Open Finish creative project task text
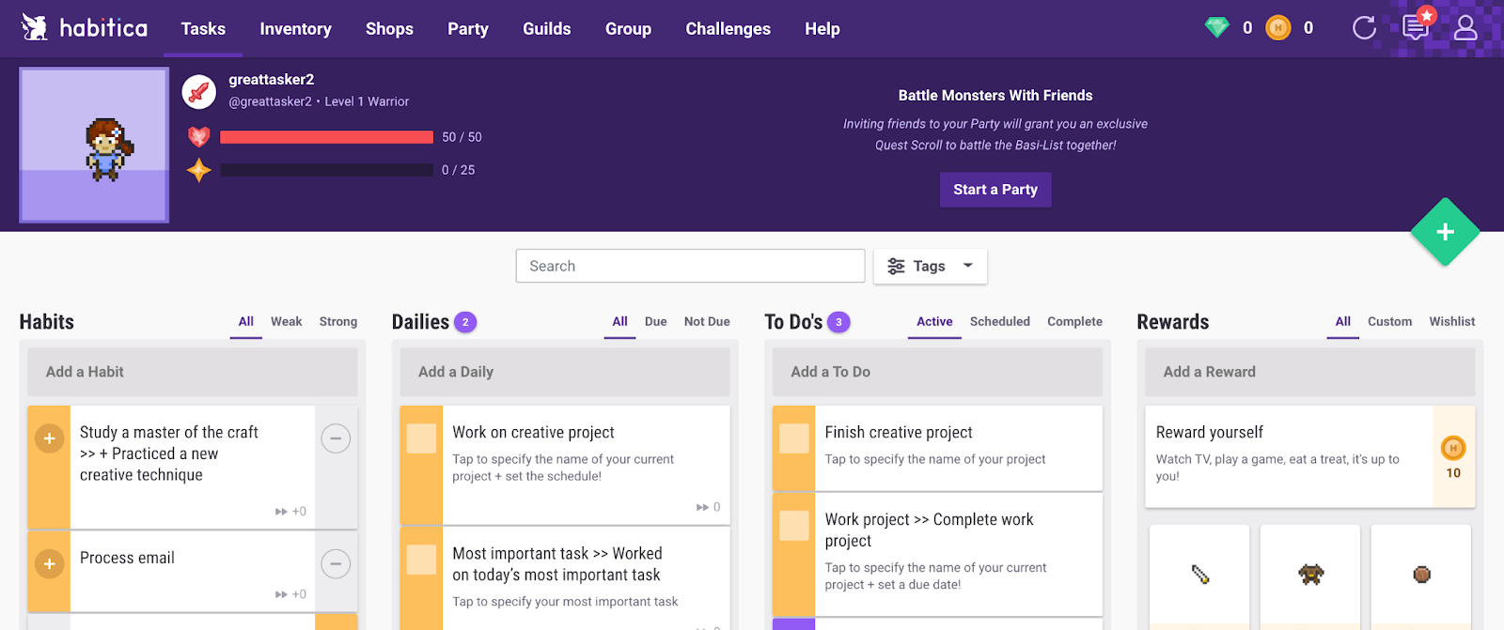 (899, 432)
